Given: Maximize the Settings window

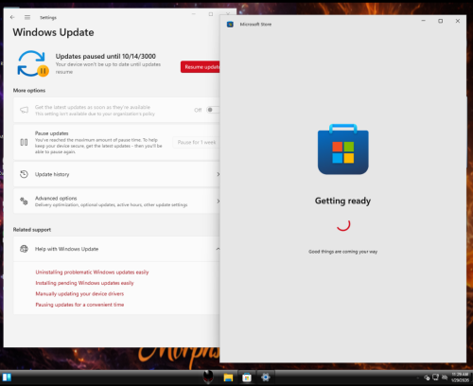Looking at the screenshot, I should point(211,14).
